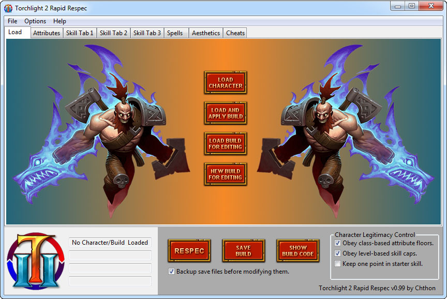Click the Torchlight app icon in title bar

coord(8,8)
